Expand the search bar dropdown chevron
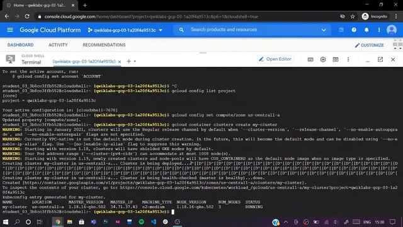403x227 pixels. 324,30
